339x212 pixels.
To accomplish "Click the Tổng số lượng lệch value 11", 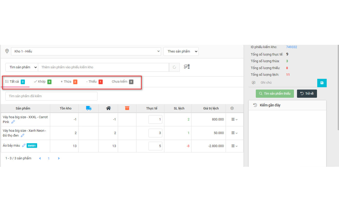I will click(x=288, y=75).
